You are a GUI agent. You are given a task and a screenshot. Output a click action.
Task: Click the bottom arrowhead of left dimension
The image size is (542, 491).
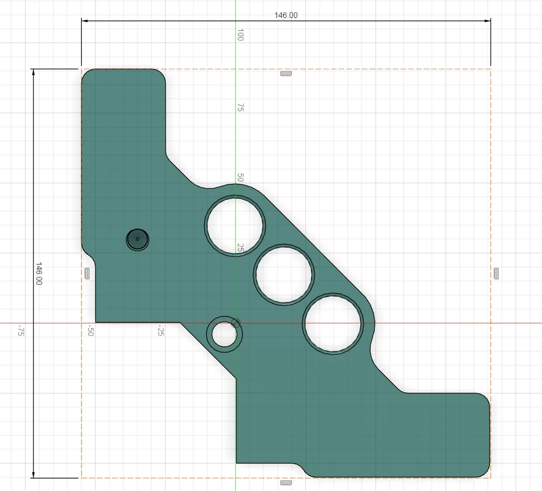33,475
